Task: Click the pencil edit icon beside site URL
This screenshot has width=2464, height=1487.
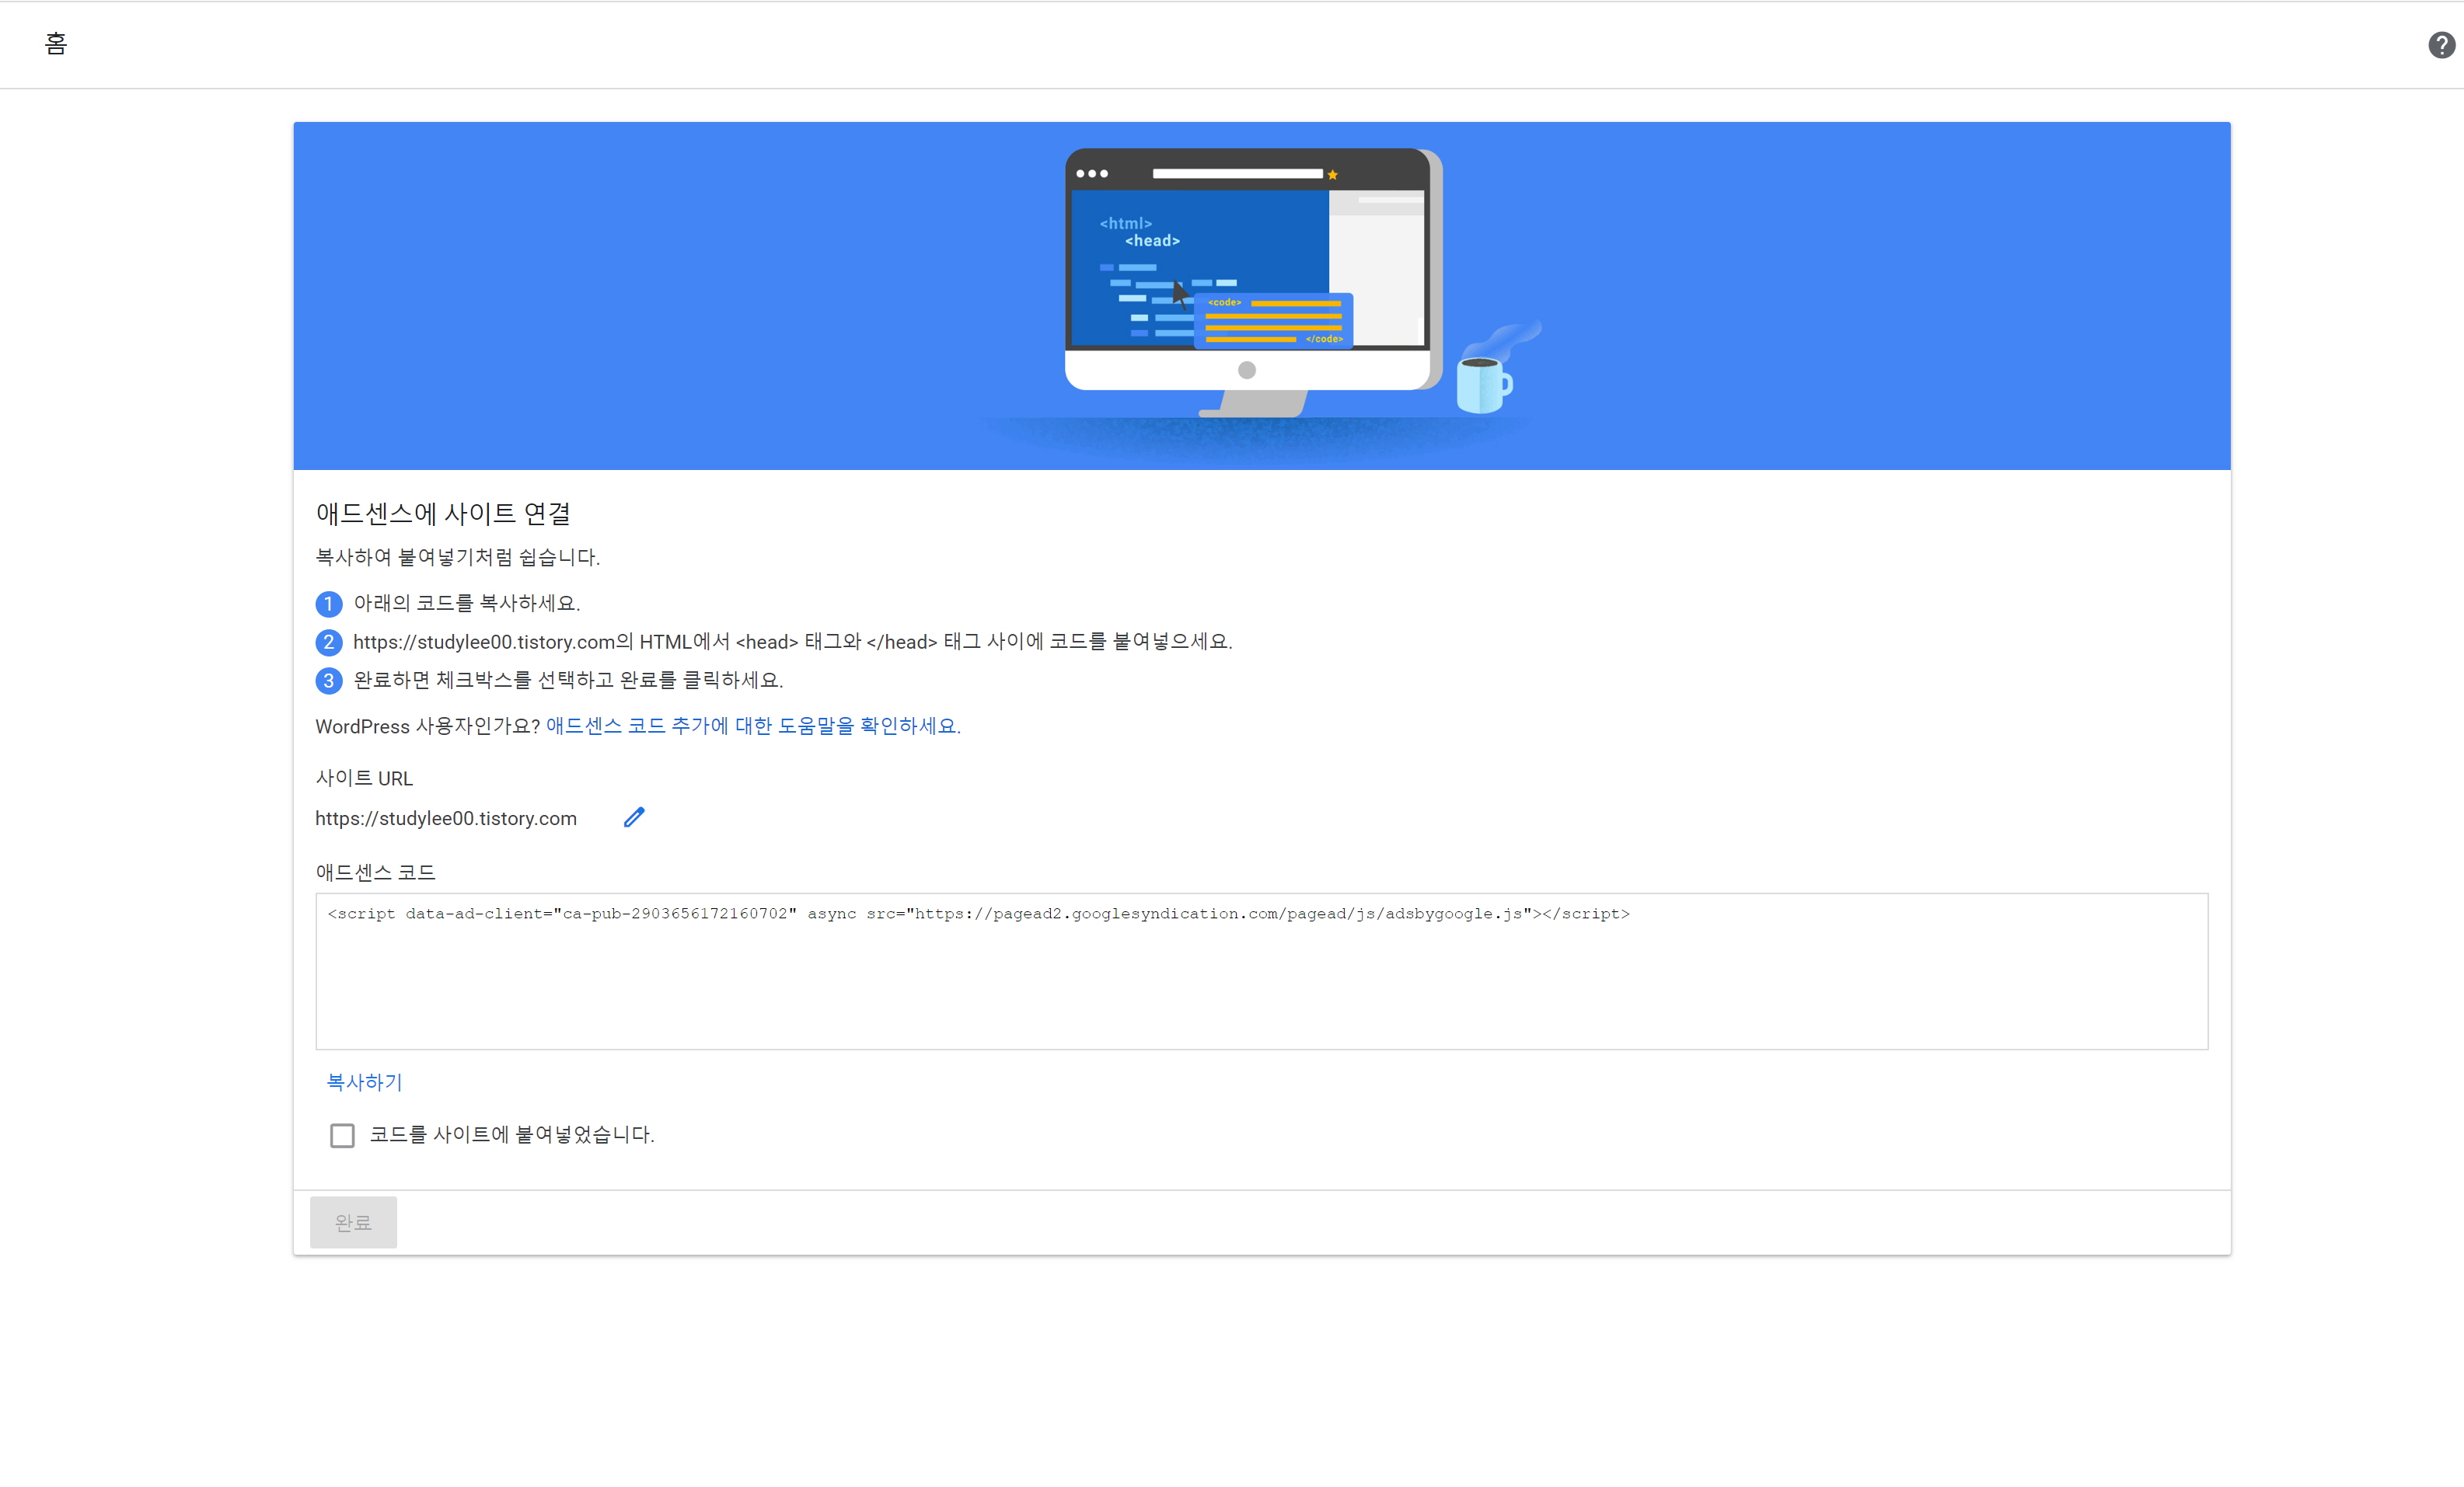Action: click(634, 817)
